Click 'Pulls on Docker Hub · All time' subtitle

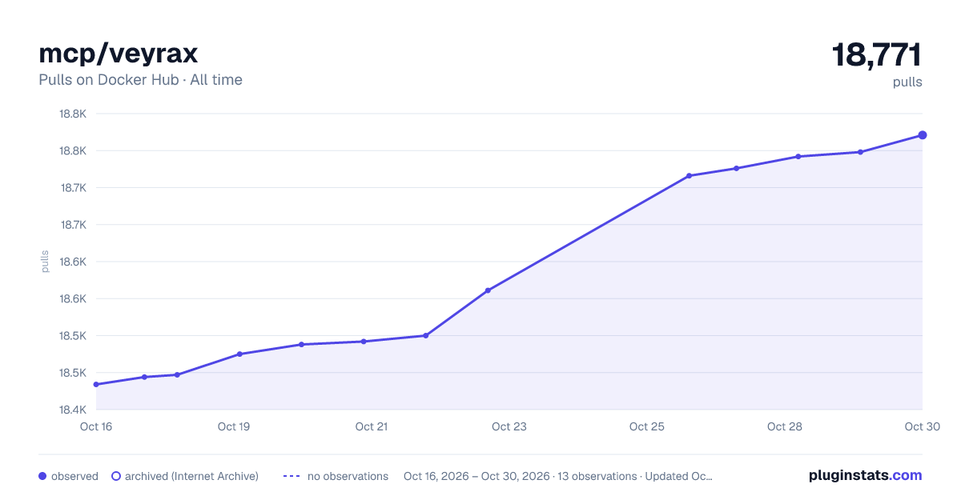[x=140, y=80]
